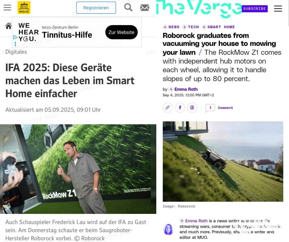The image size is (289, 242).
Task: Open the Zur Website ad button
Action: [122, 32]
